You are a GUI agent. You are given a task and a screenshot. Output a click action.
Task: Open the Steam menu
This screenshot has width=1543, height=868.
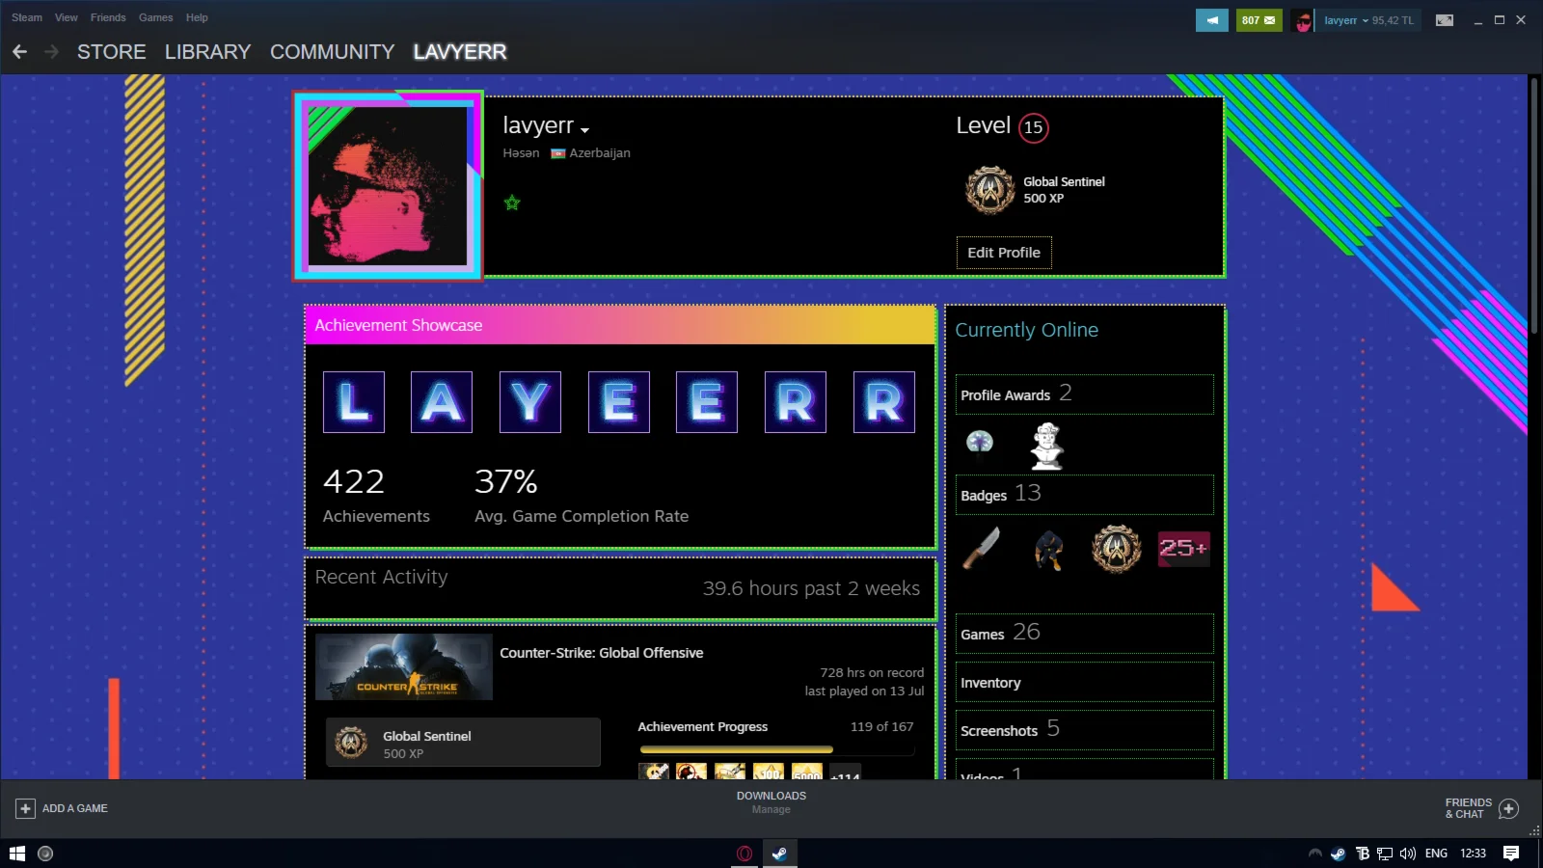27,17
